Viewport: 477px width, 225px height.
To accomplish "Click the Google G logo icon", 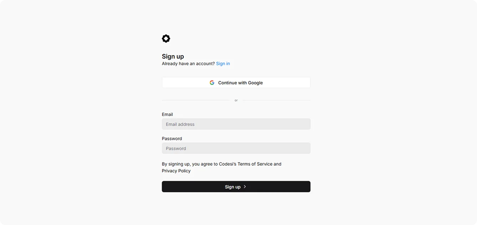I will (x=212, y=82).
